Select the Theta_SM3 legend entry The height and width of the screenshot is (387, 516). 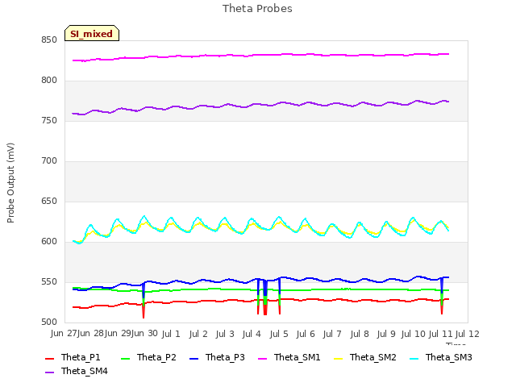(x=441, y=357)
